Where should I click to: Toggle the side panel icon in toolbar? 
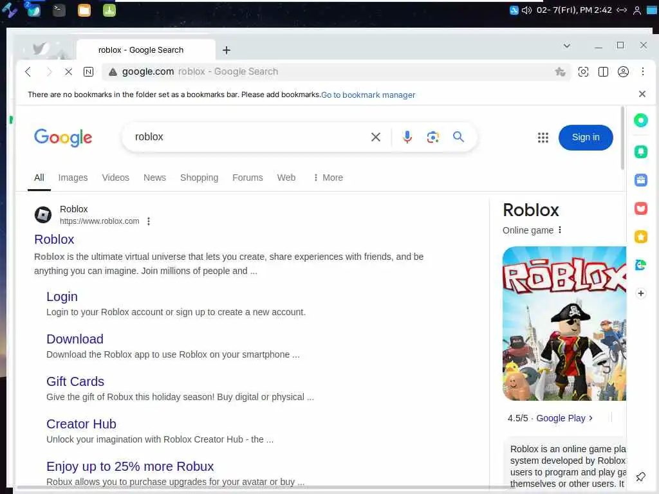(603, 72)
